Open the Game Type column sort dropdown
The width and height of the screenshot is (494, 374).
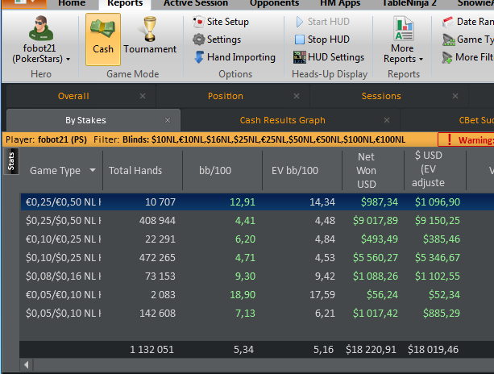93,170
